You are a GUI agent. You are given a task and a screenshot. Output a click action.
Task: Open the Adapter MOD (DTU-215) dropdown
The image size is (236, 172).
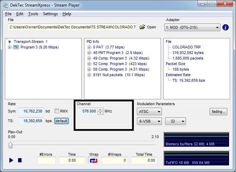[192, 27]
